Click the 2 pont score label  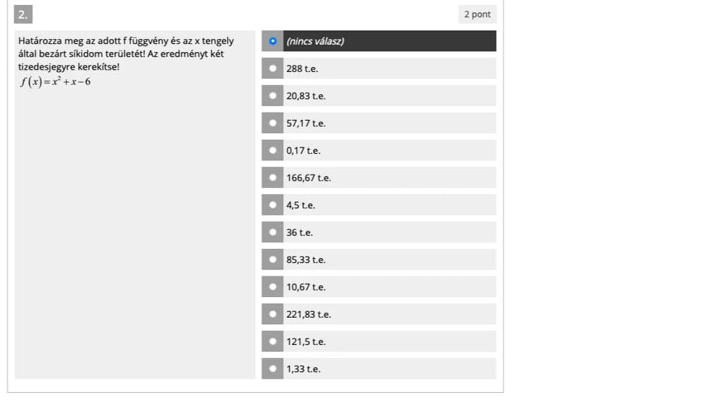coord(478,14)
